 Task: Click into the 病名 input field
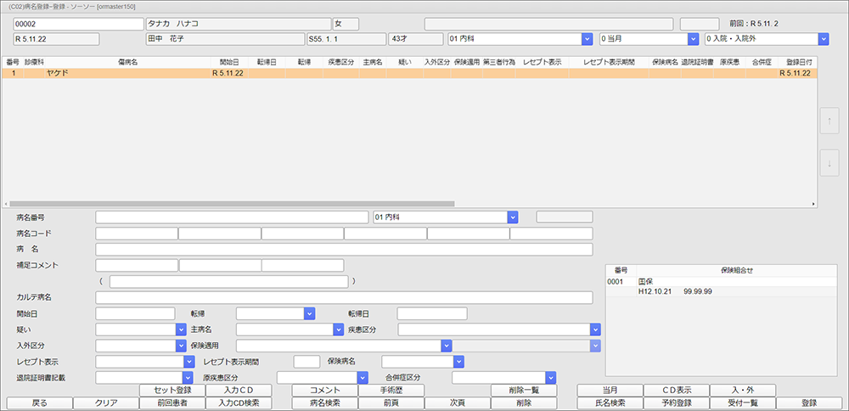click(344, 250)
